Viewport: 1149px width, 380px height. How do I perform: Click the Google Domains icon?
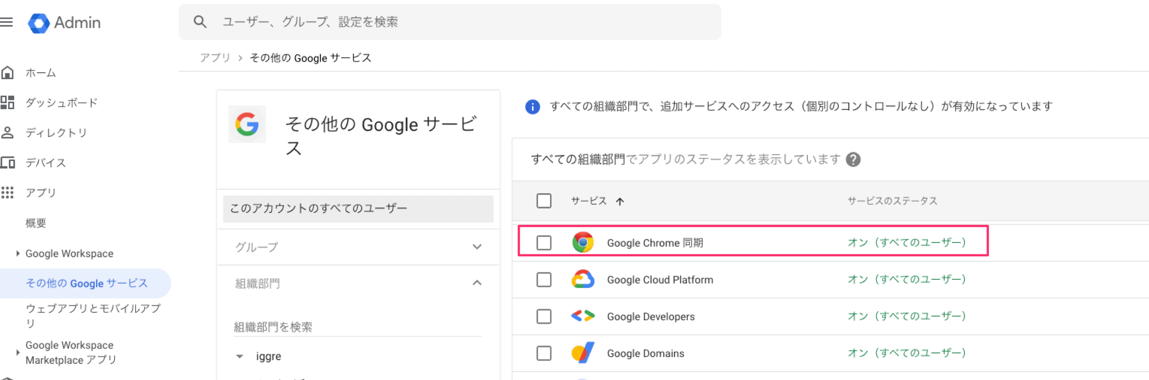583,353
